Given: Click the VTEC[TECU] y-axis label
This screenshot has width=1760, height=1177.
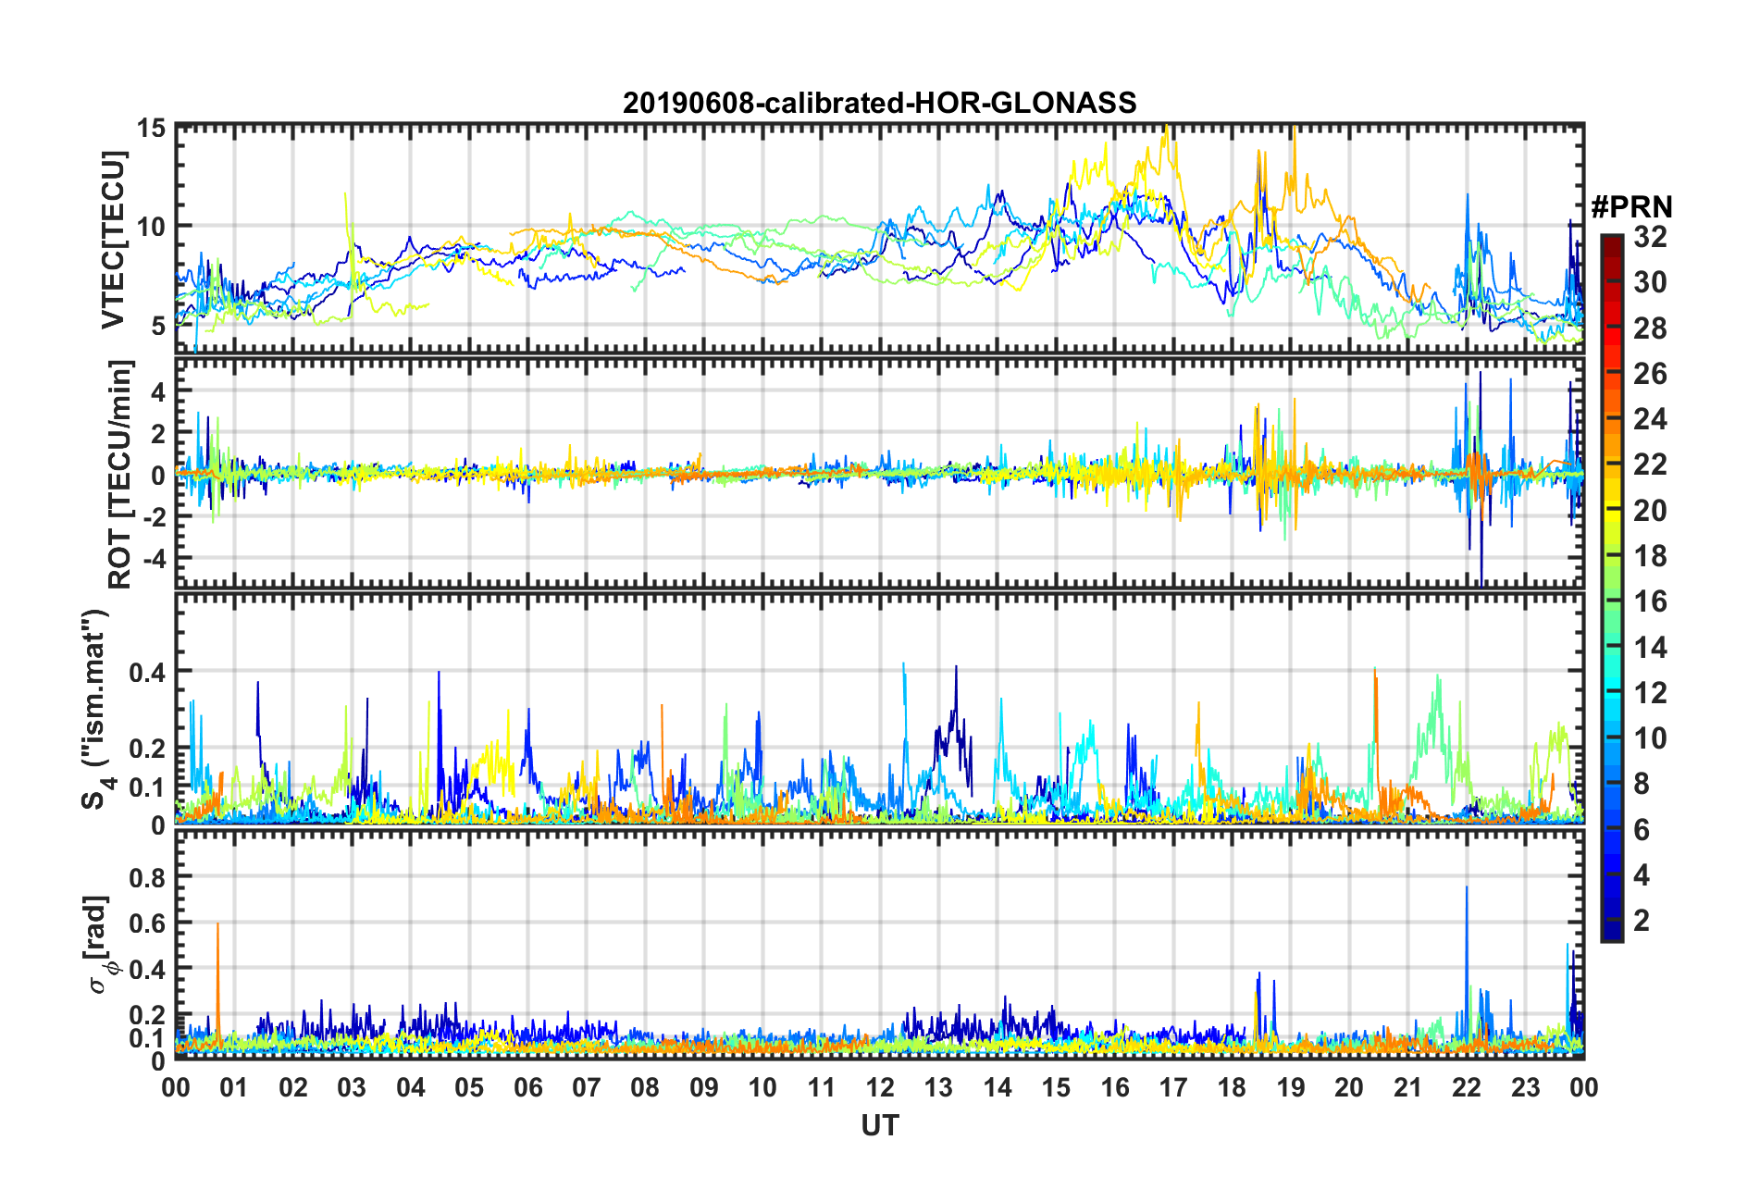Looking at the screenshot, I should 113,240.
